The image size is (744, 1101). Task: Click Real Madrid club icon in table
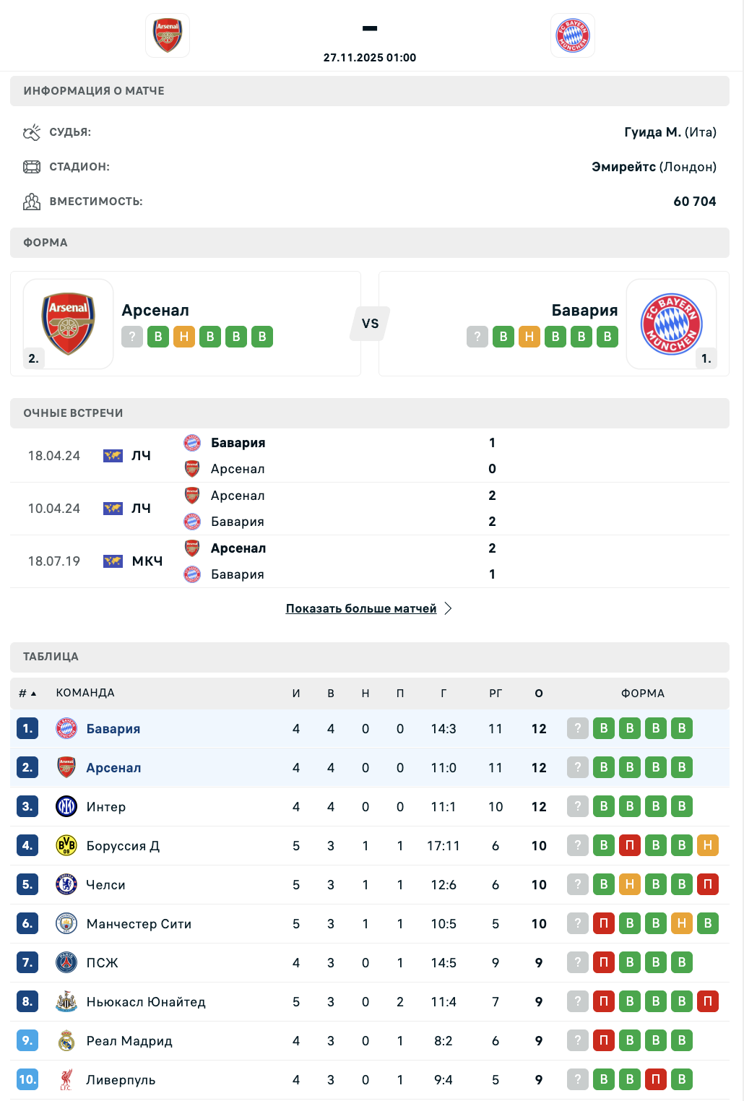click(66, 1040)
